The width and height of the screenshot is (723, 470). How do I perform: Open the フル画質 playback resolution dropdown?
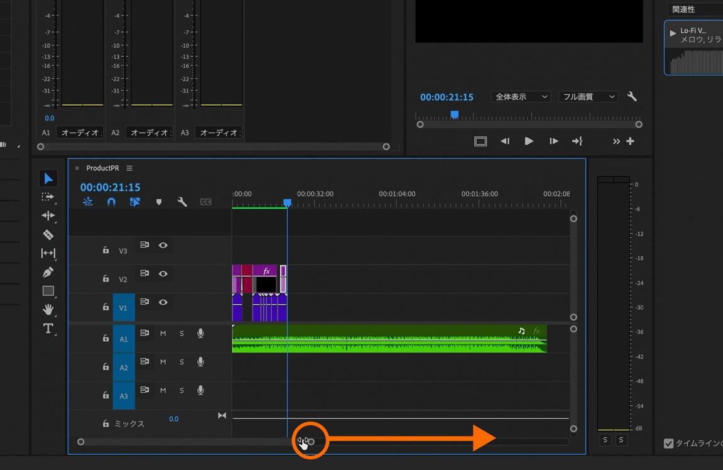588,97
